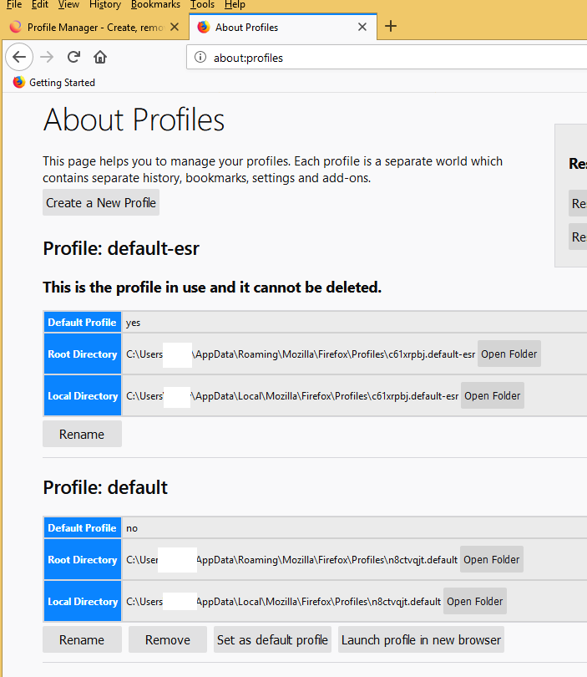Click Set as default profile button
Viewport: 587px width, 677px height.
[272, 639]
